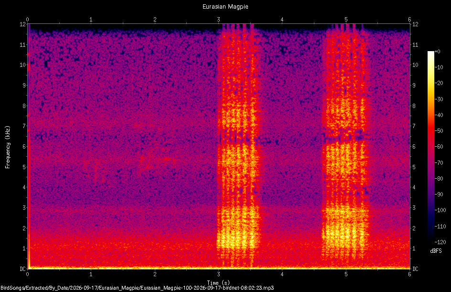
Task: Click the '-60' colorbar label
Action: click(x=439, y=147)
